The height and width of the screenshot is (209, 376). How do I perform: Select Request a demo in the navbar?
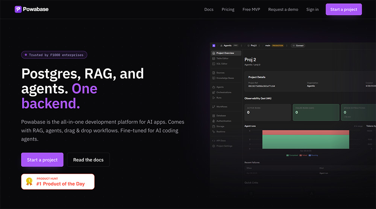click(283, 10)
